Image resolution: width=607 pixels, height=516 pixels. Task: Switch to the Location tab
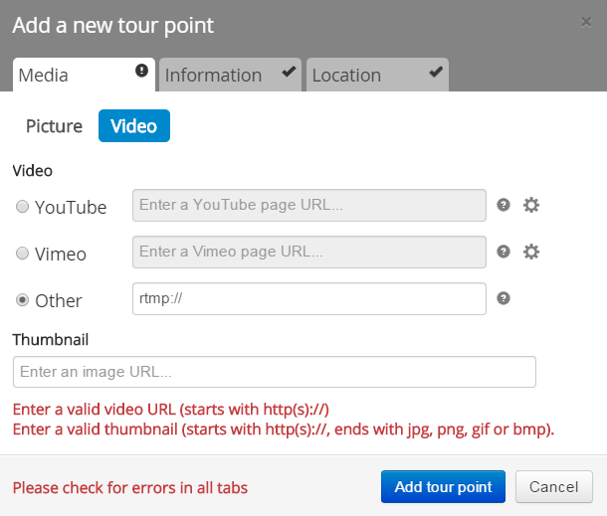click(346, 76)
